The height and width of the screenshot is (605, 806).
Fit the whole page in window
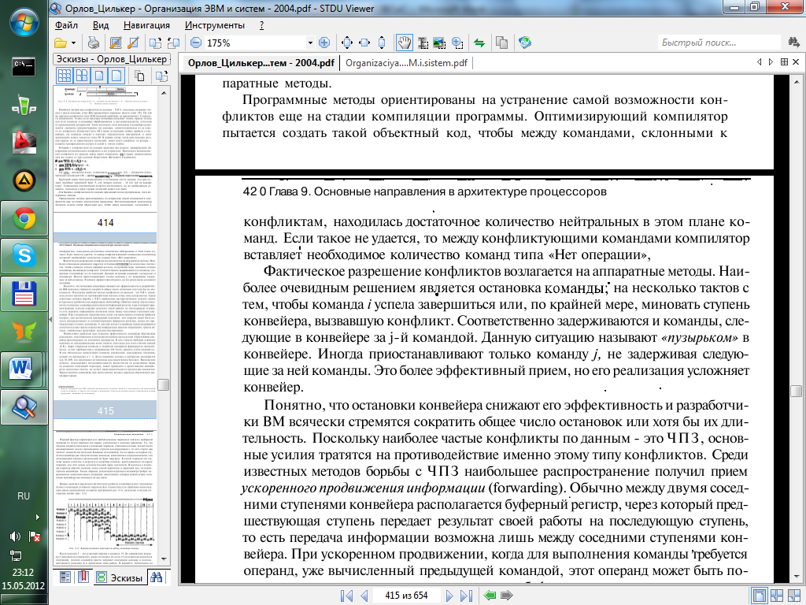[x=347, y=43]
